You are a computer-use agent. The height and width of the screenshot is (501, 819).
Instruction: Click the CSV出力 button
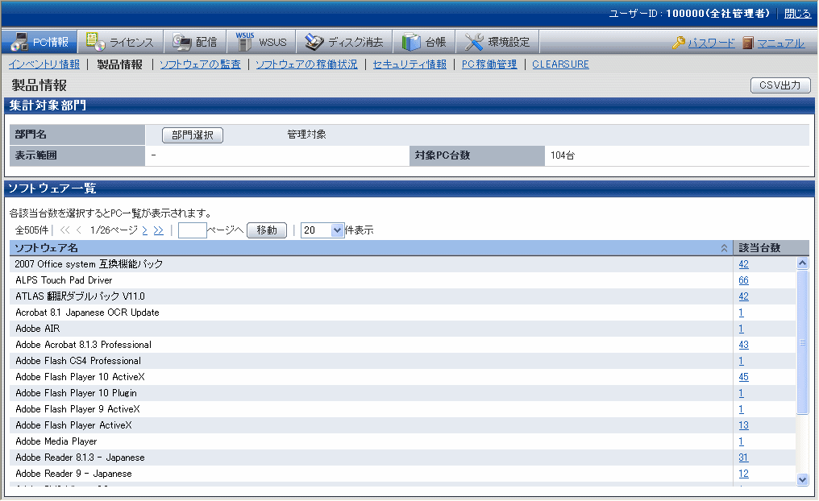pos(780,85)
